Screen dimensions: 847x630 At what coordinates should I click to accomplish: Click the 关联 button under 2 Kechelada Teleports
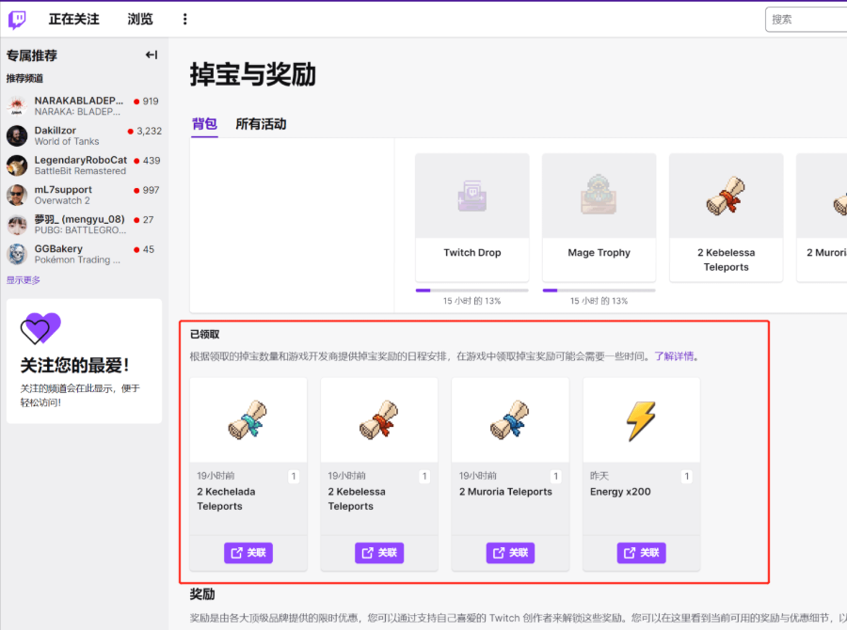point(248,553)
